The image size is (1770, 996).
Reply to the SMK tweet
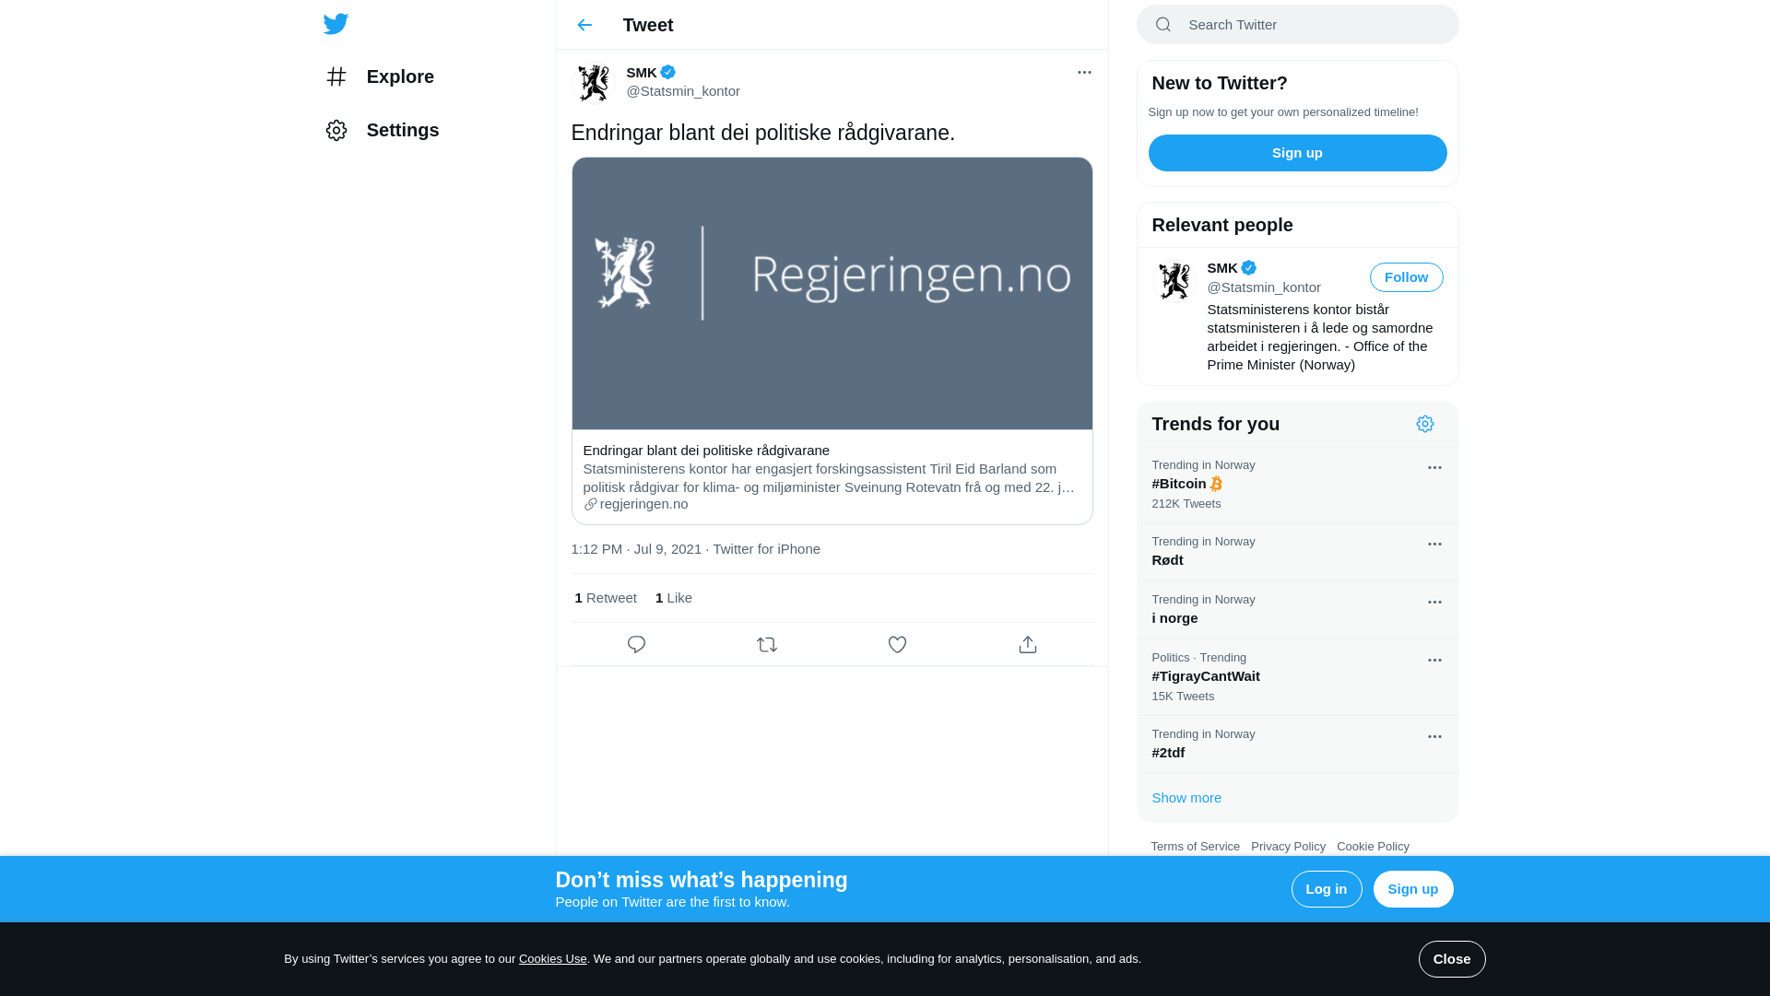636,645
